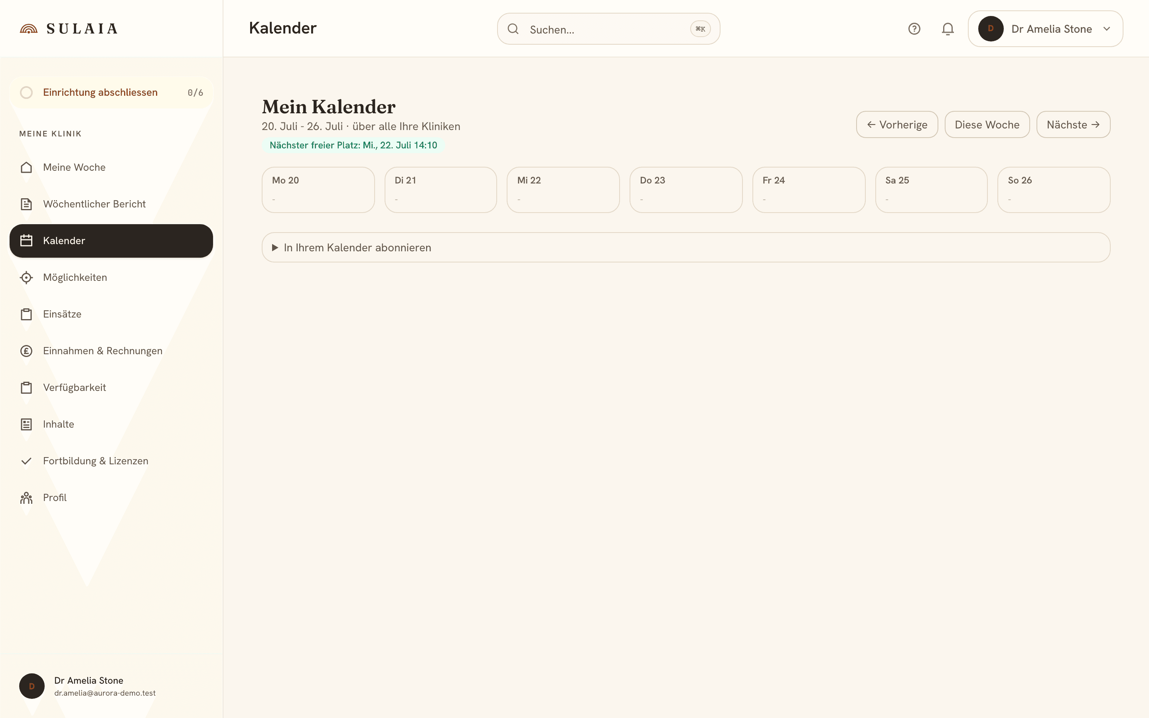Screen dimensions: 1149x718
Task: Select the Mi 22 day card
Action: click(563, 190)
